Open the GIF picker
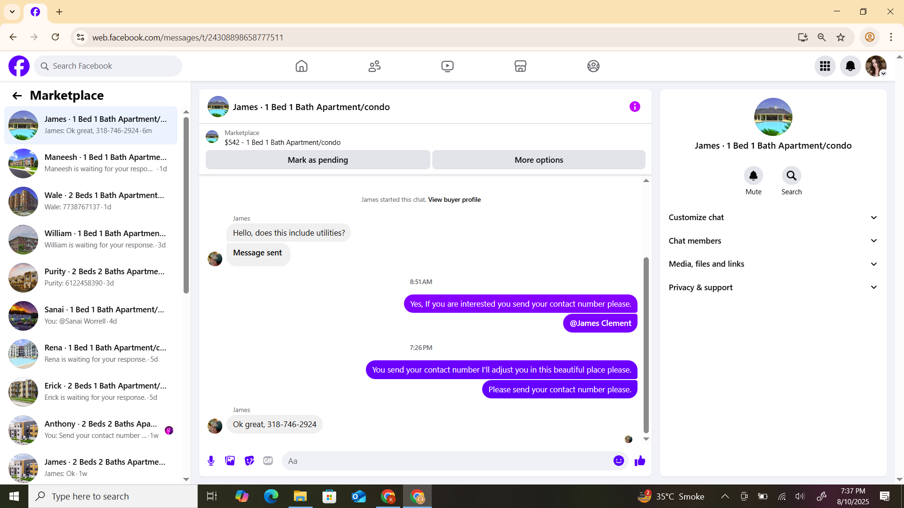Screen dimensions: 904x508 (268, 461)
